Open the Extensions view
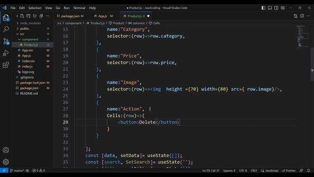This screenshot has height=177, width=314. click(x=6, y=65)
